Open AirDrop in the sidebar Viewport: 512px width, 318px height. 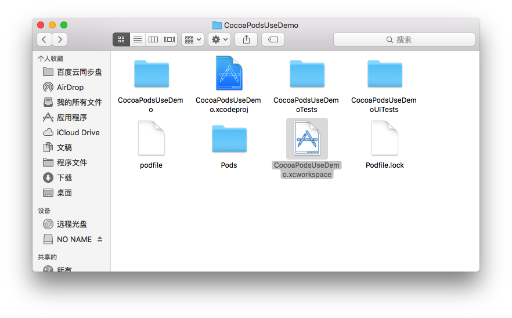[x=72, y=87]
